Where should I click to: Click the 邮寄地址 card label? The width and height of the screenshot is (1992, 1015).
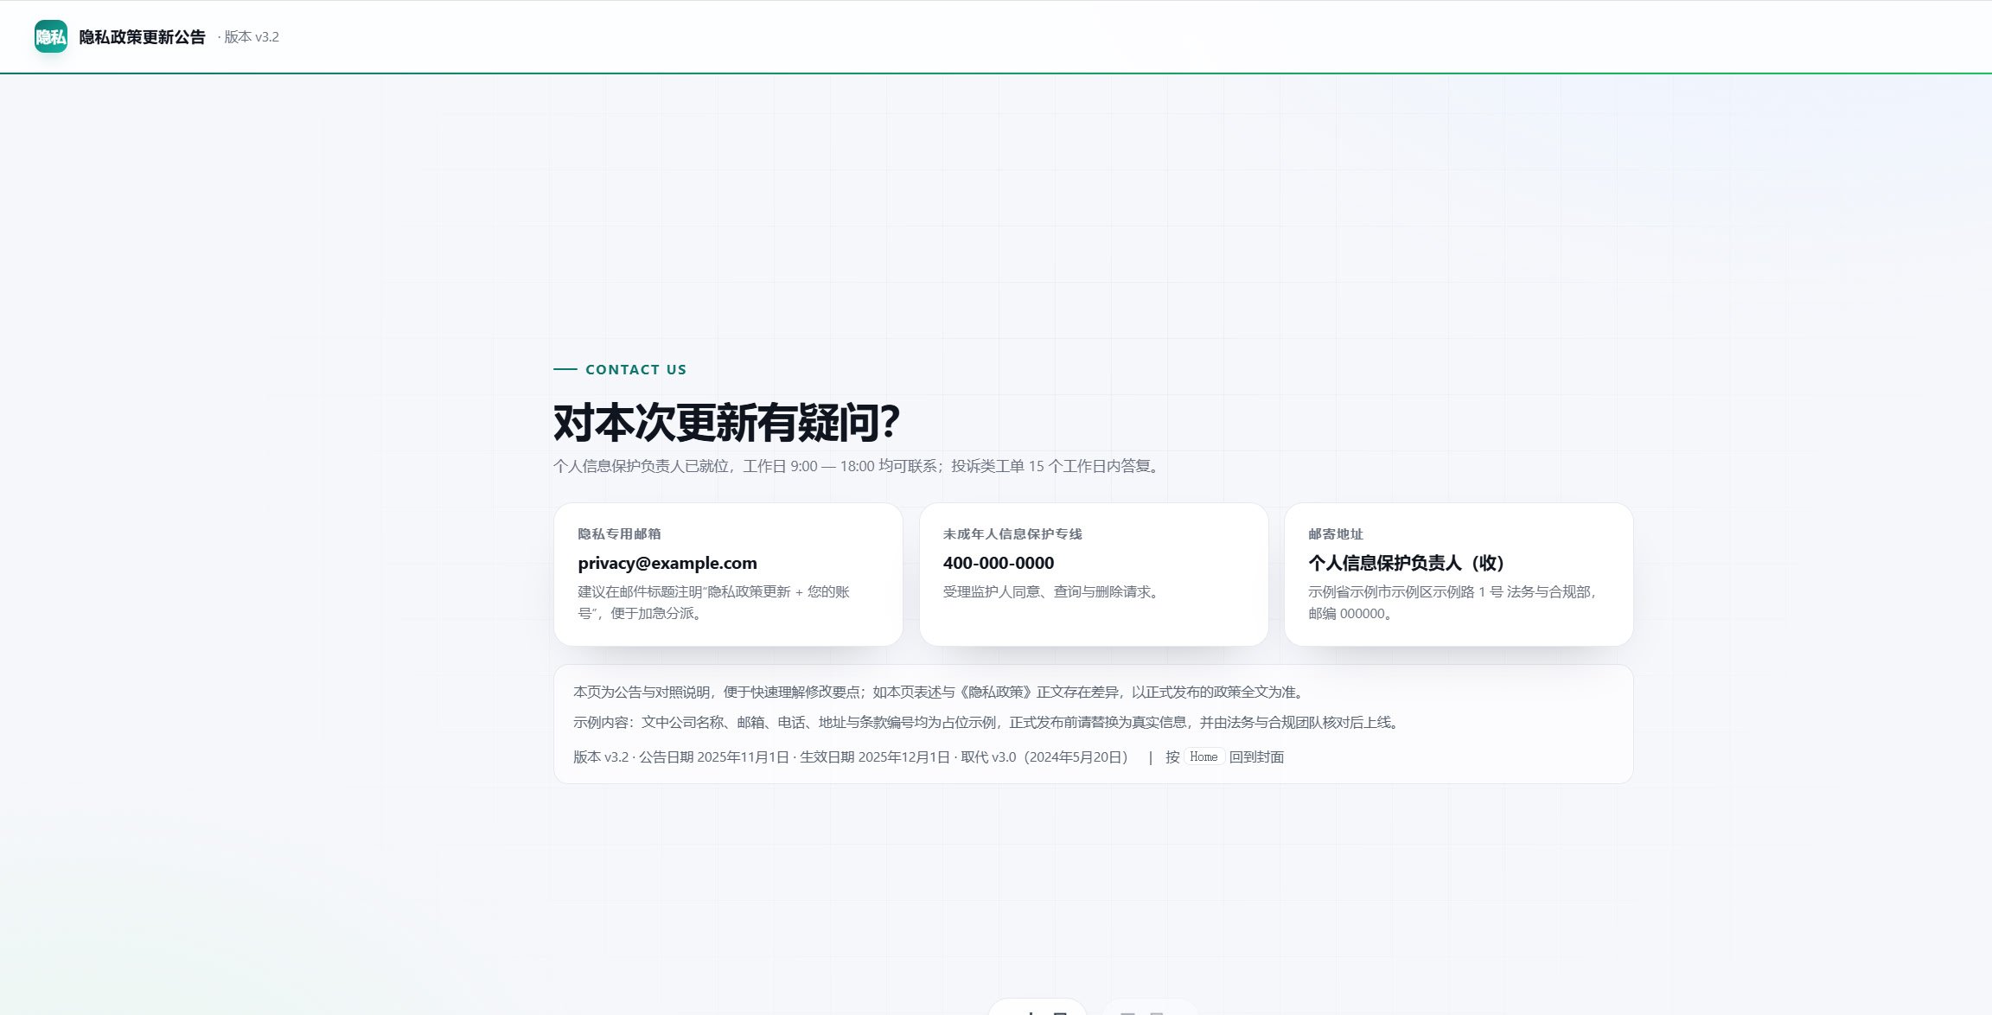point(1336,534)
